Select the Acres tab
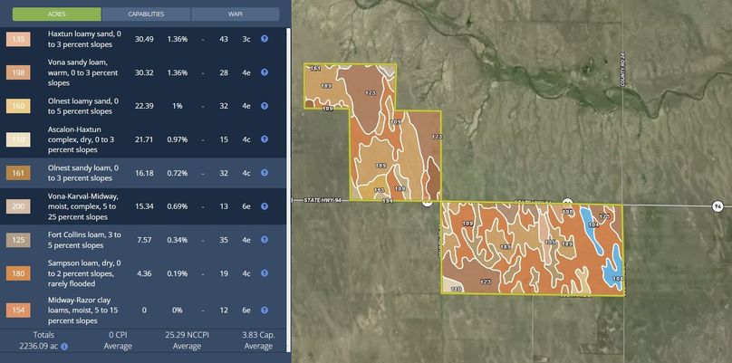Screen dimensions: 732x363 click(x=56, y=14)
